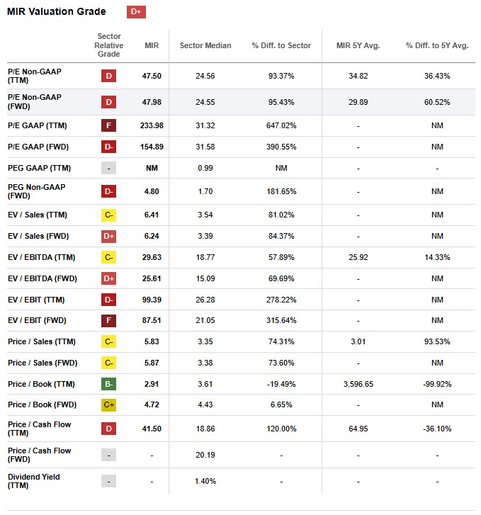The image size is (481, 515).
Task: Click the Sector Relative Grade column header
Action: click(x=109, y=45)
